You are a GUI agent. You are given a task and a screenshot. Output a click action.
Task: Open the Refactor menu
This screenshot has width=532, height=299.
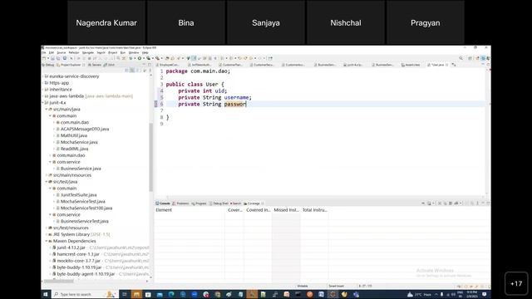[74, 53]
